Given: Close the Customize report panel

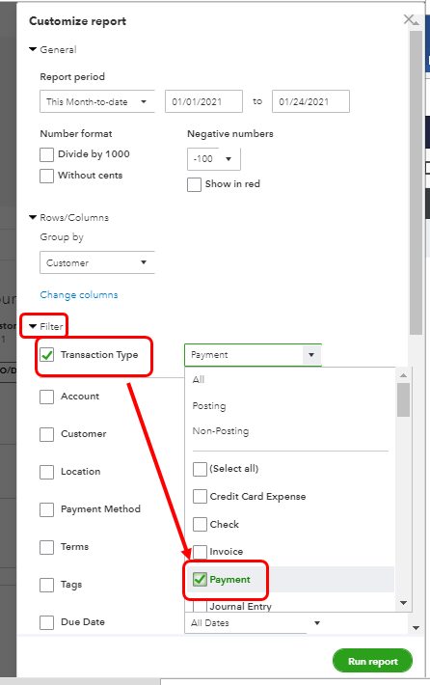Looking at the screenshot, I should 409,19.
